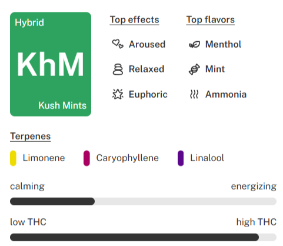283x246 pixels.
Task: Click the yellow Limonene color pill
Action: pos(13,158)
